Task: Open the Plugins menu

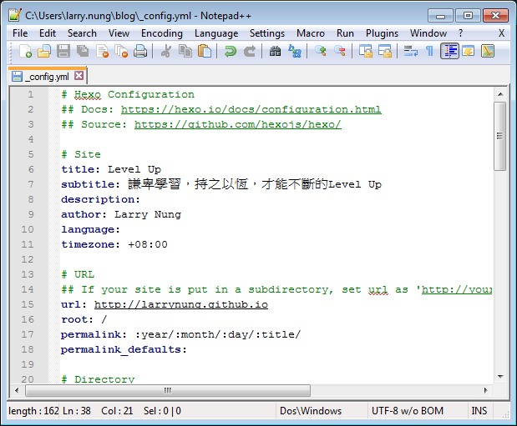Action: [x=382, y=33]
